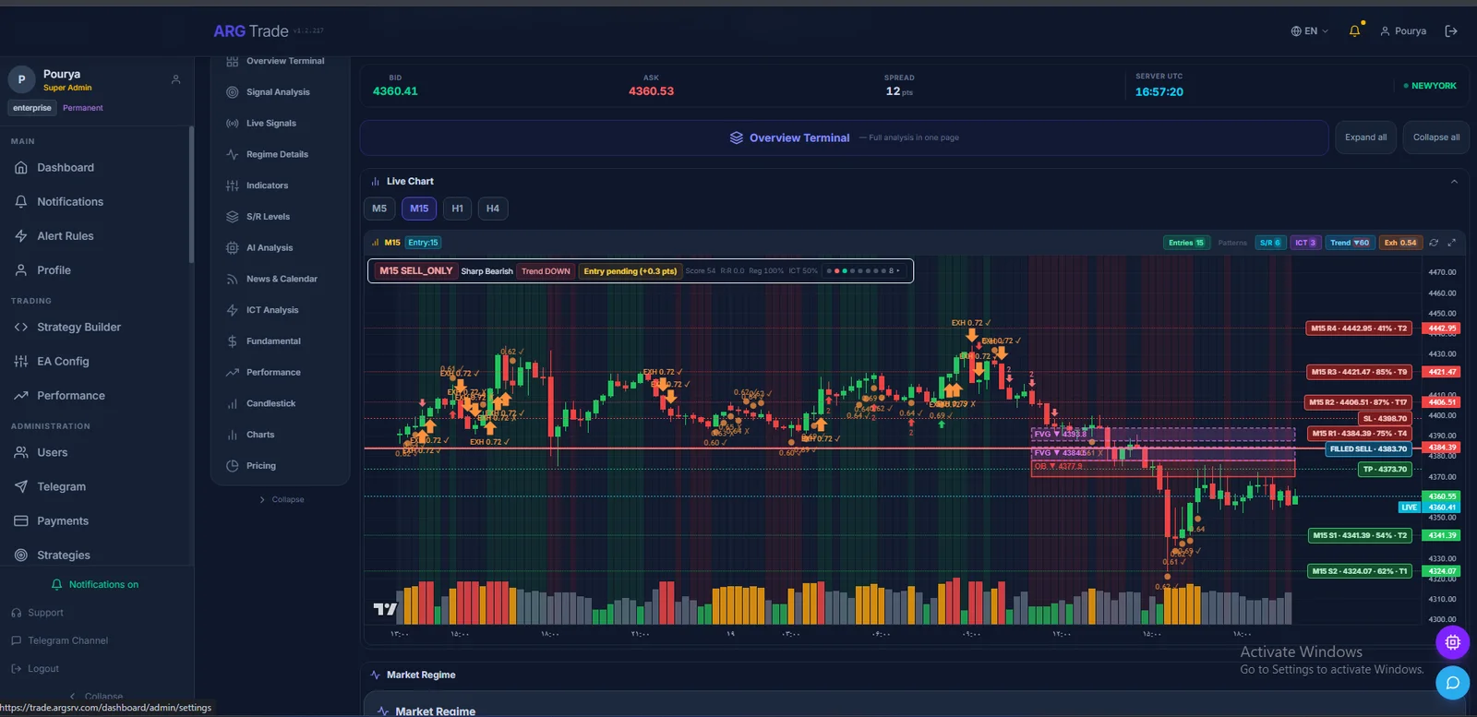Go to News & Calendar section
The height and width of the screenshot is (717, 1477).
point(280,279)
